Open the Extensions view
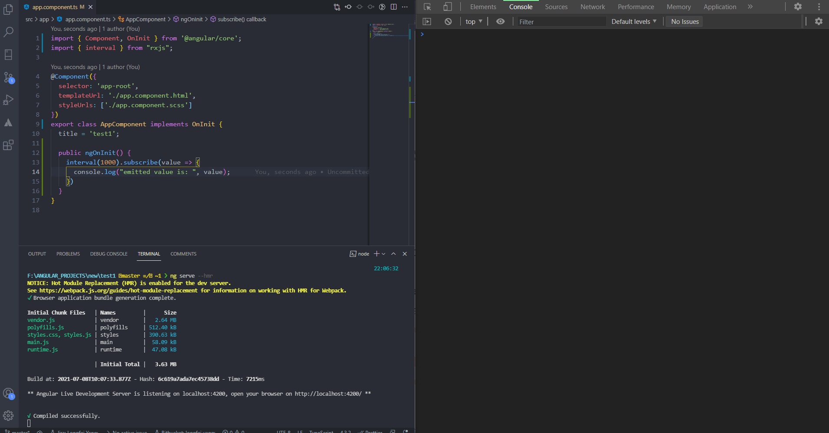This screenshot has height=433, width=829. point(9,145)
